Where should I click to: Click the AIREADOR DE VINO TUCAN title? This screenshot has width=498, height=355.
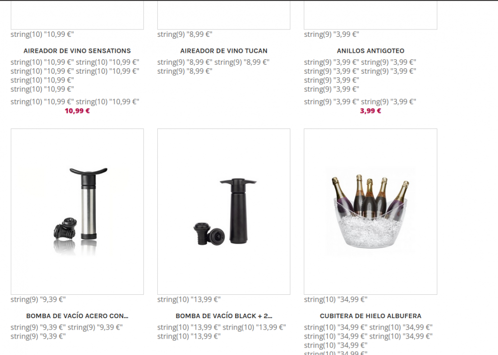[x=224, y=51]
